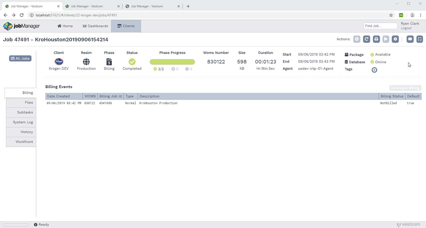Sort by Date Created column header
Image resolution: width=426 pixels, height=228 pixels.
click(64, 96)
